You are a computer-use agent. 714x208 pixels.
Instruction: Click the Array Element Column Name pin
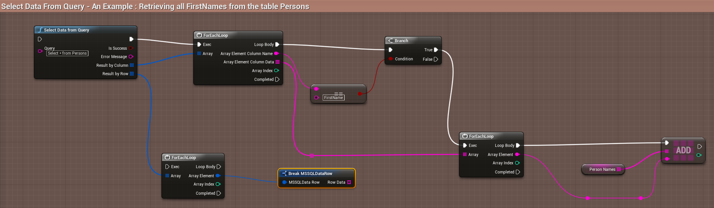[x=277, y=54]
